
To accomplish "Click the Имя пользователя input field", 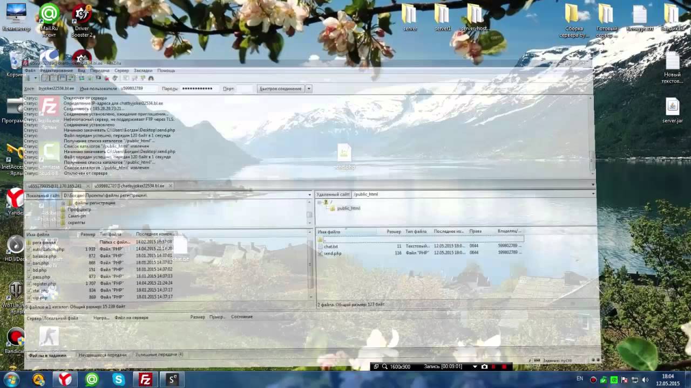I will coord(139,88).
